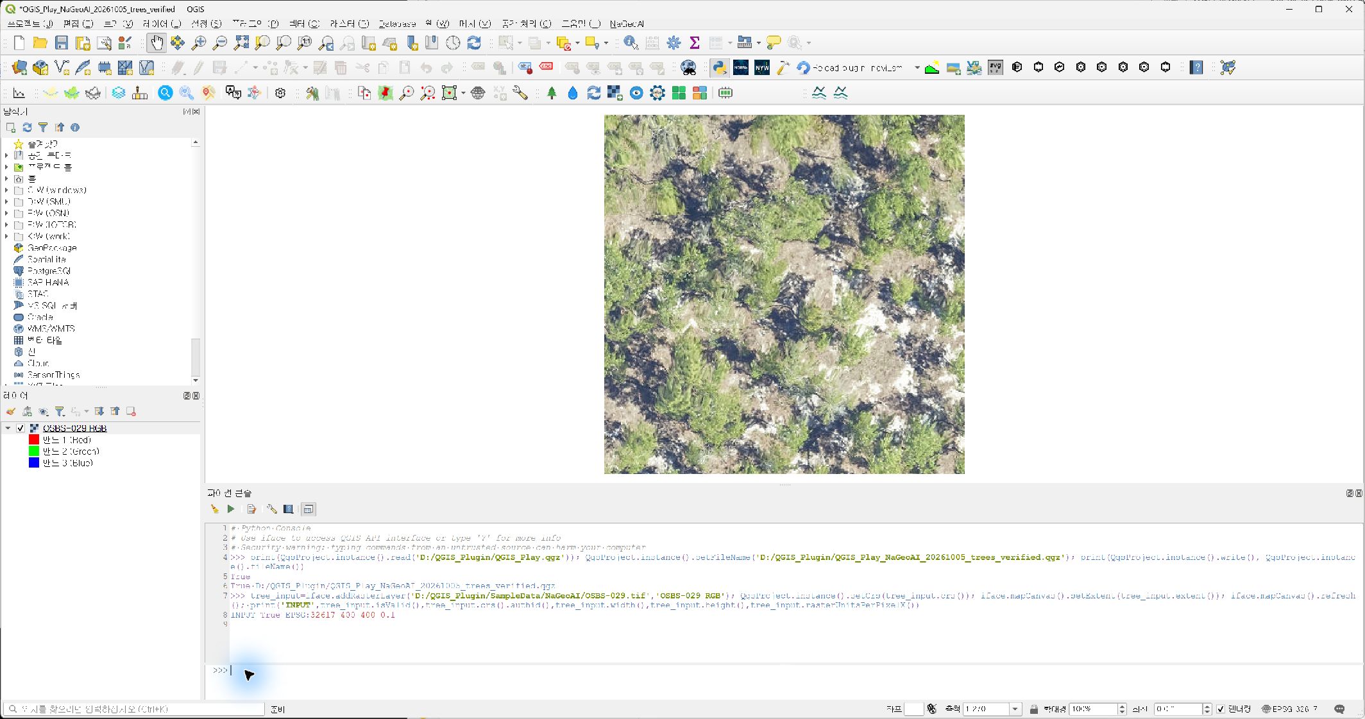Click the blue water drop icon

click(x=573, y=93)
